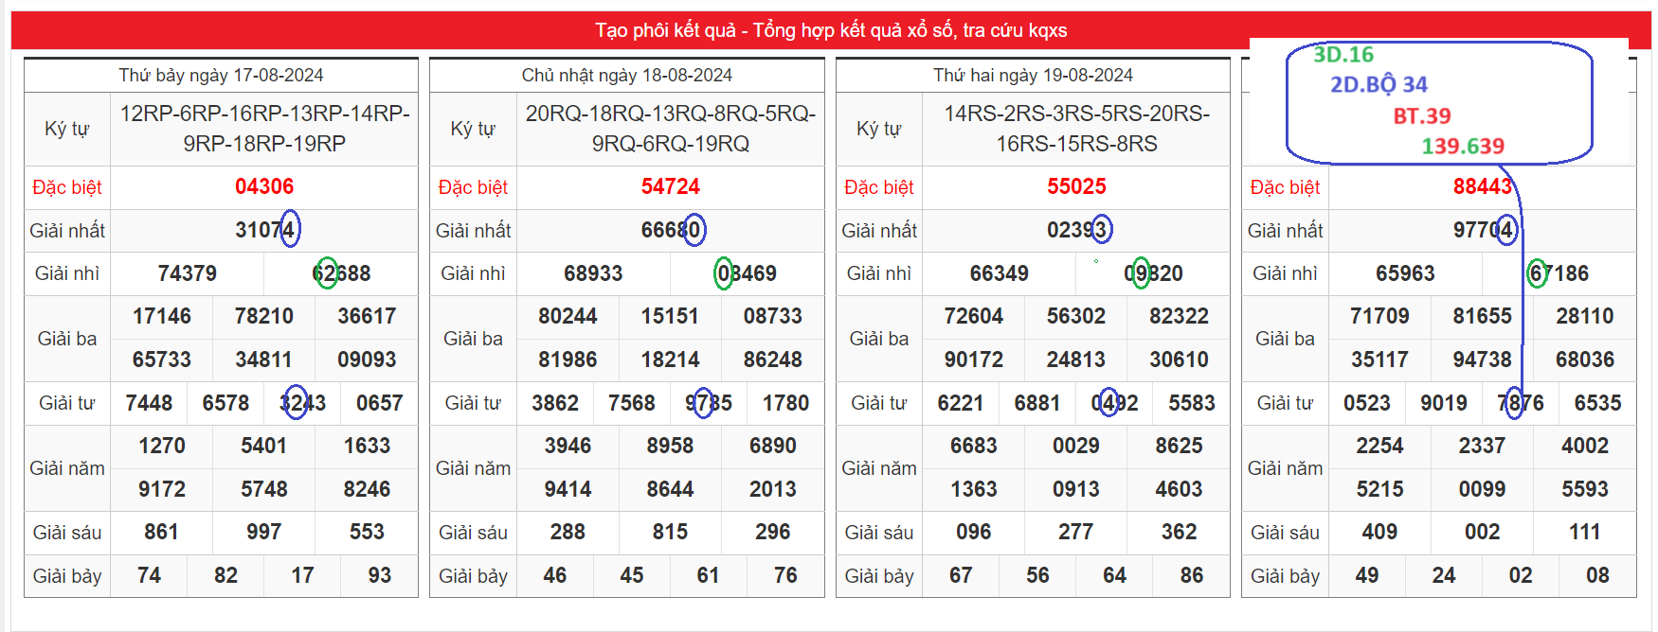Image resolution: width=1658 pixels, height=632 pixels.
Task: Click the special prize number 54724
Action: (x=670, y=186)
